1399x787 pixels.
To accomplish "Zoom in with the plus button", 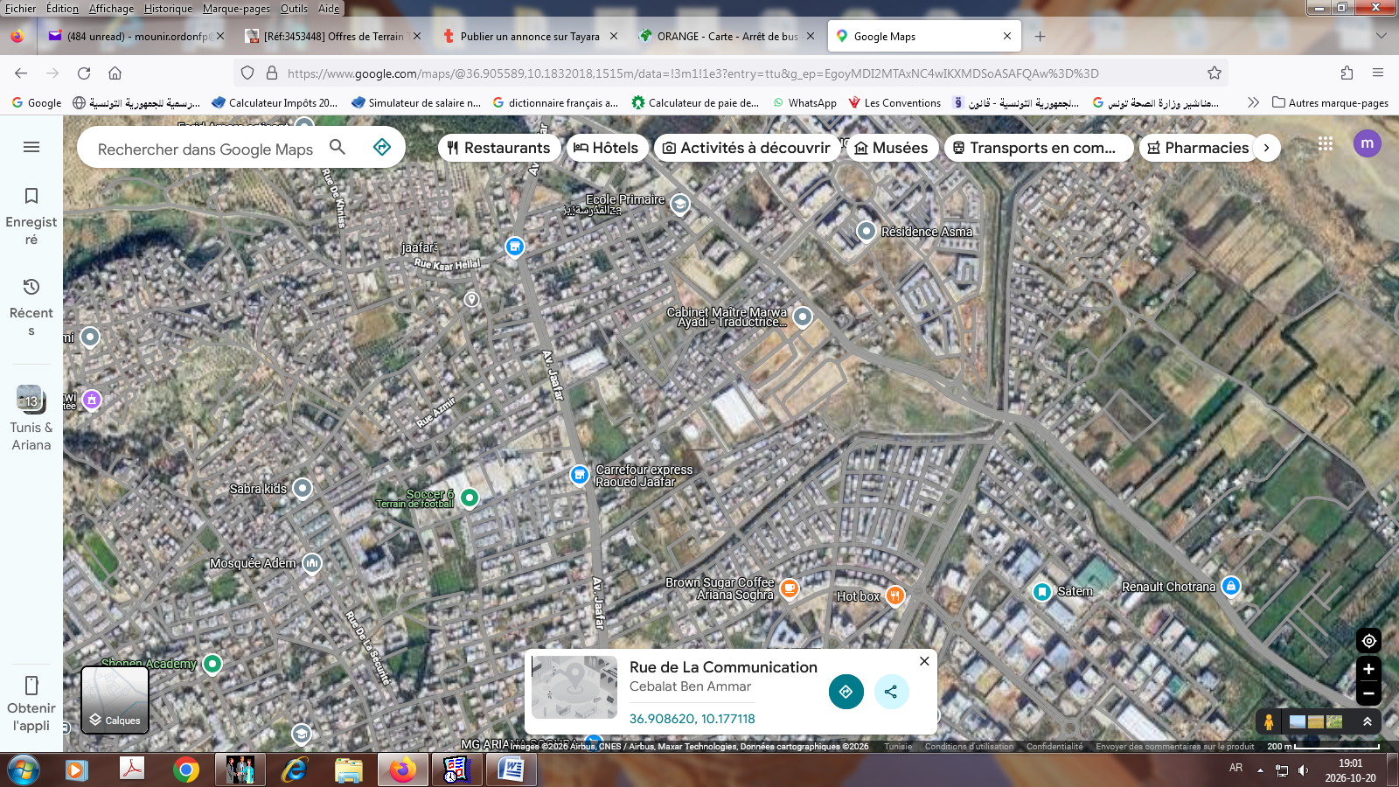I will pos(1369,669).
